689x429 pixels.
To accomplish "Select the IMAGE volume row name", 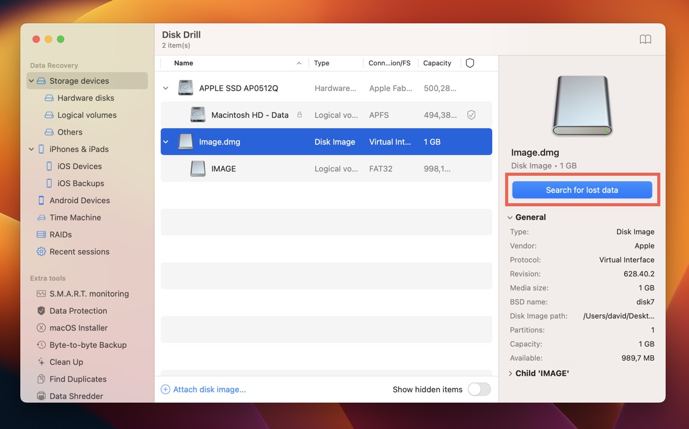I will point(223,168).
